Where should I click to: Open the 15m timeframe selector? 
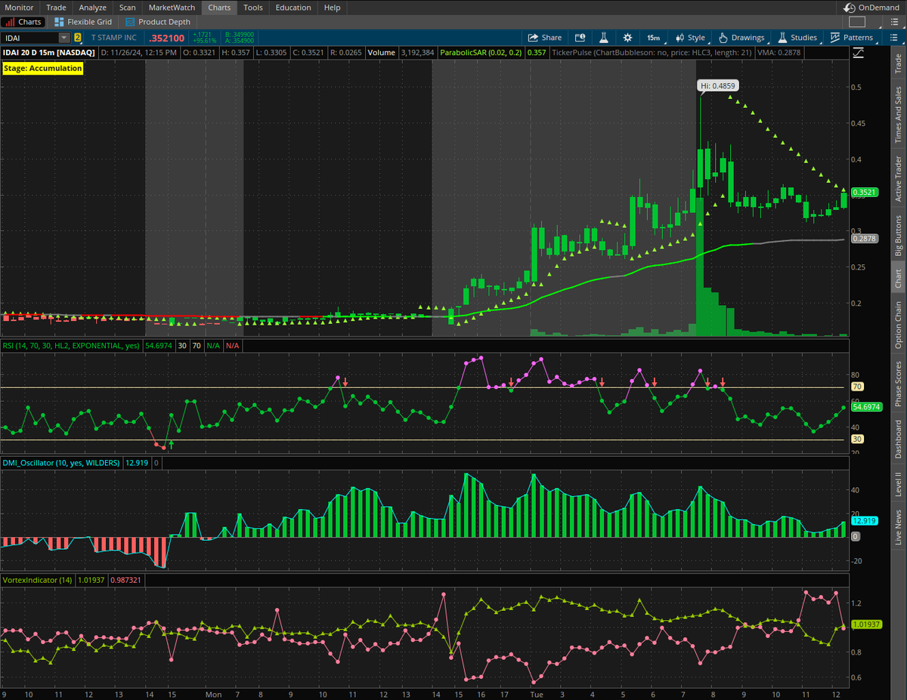click(x=653, y=38)
